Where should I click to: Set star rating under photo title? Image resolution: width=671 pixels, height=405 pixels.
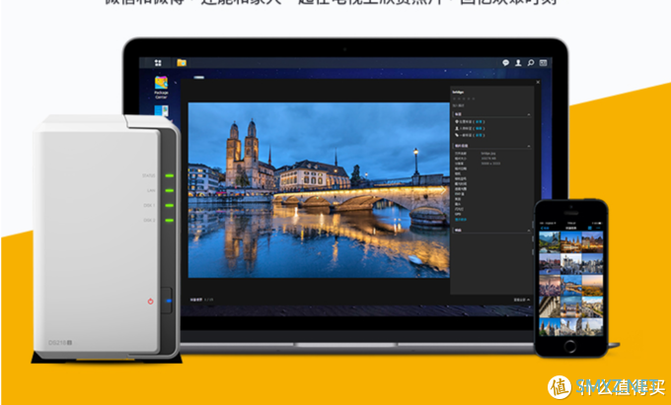coord(458,99)
